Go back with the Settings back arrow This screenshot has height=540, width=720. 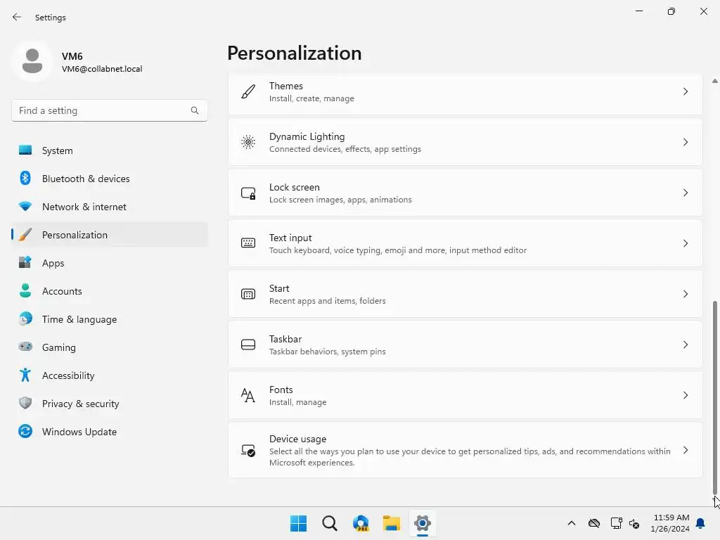click(x=17, y=17)
